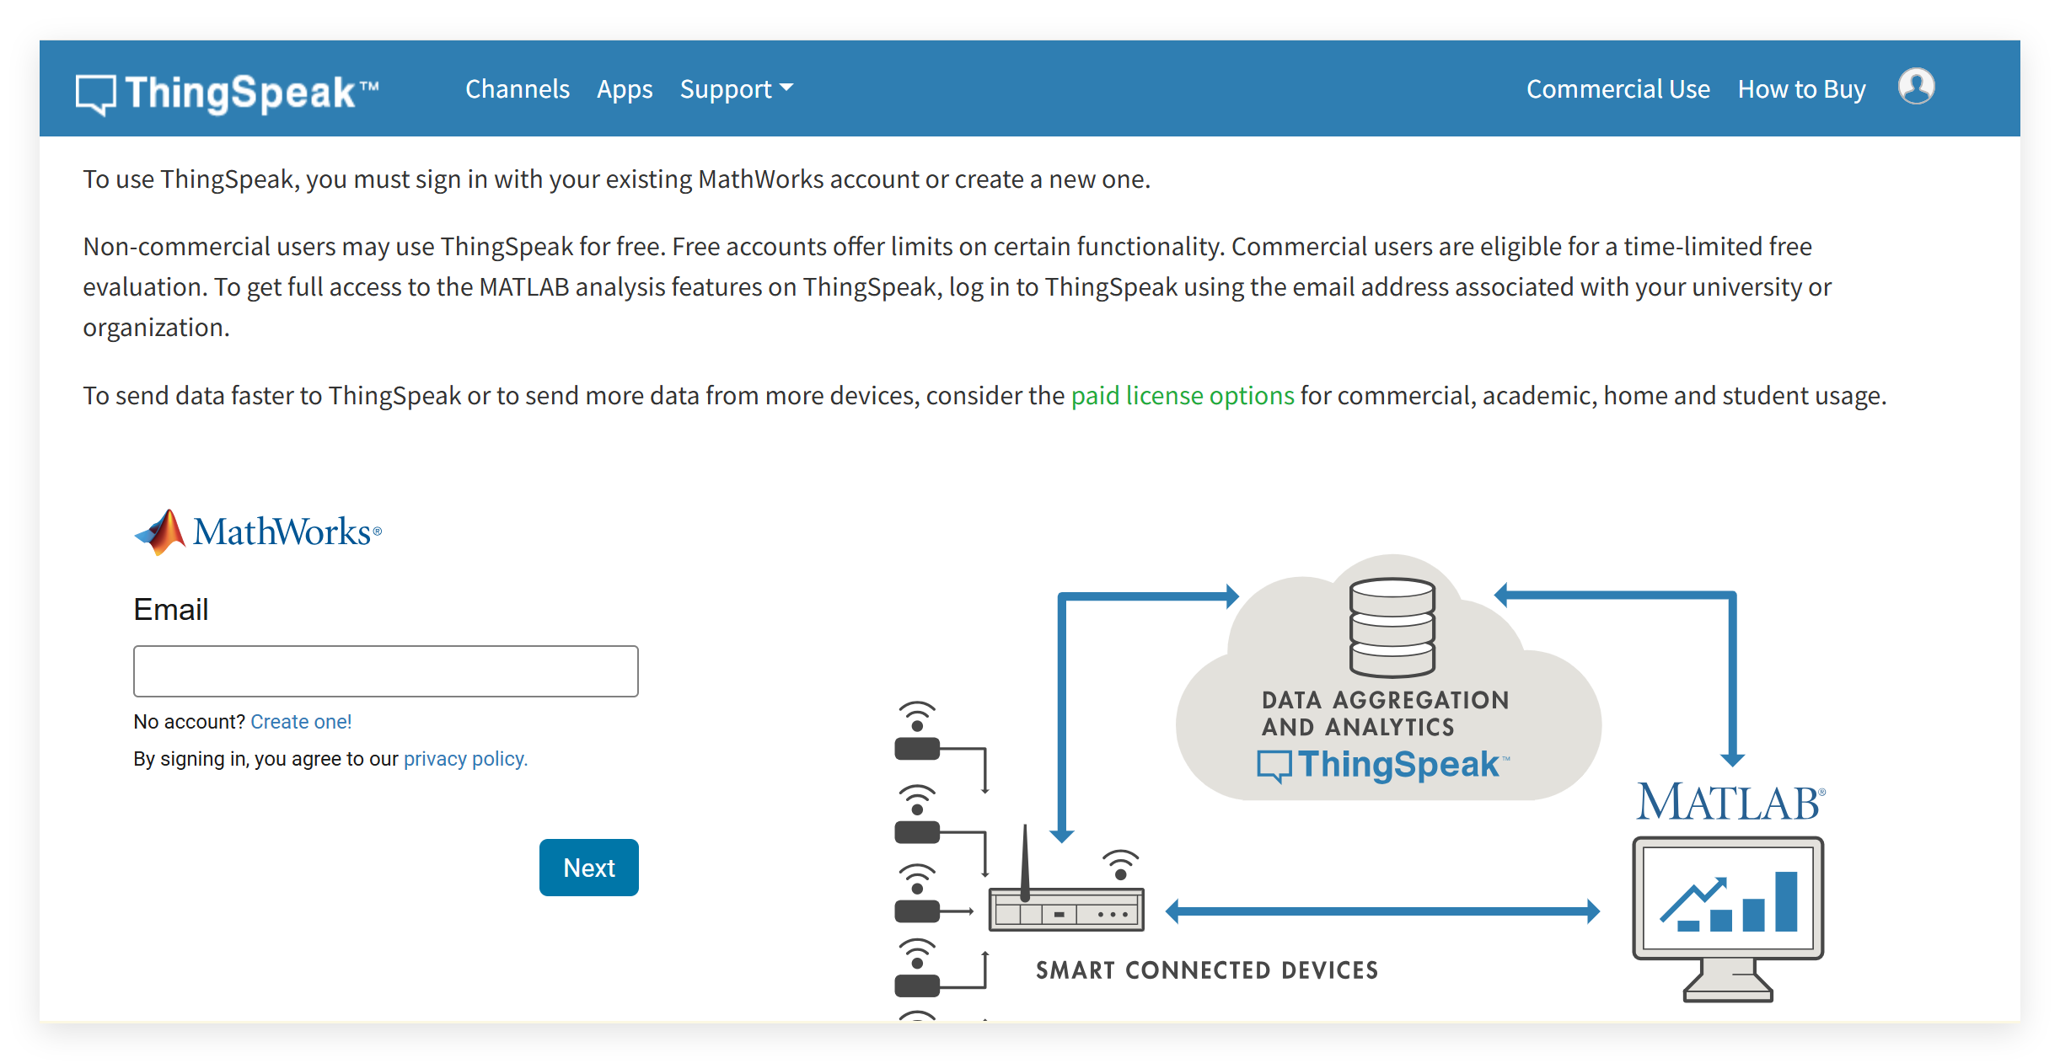Click the MATLAB monitor chart icon
The height and width of the screenshot is (1063, 2060).
[x=1728, y=918]
